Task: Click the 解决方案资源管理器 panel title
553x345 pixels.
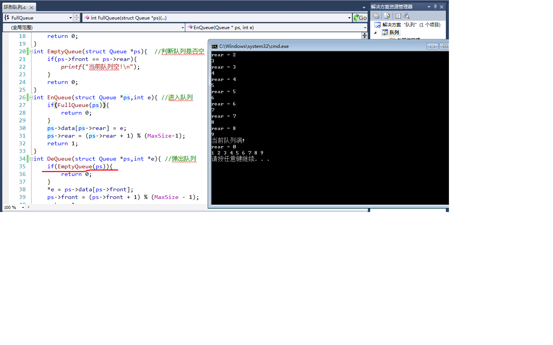Action: pyautogui.click(x=392, y=7)
